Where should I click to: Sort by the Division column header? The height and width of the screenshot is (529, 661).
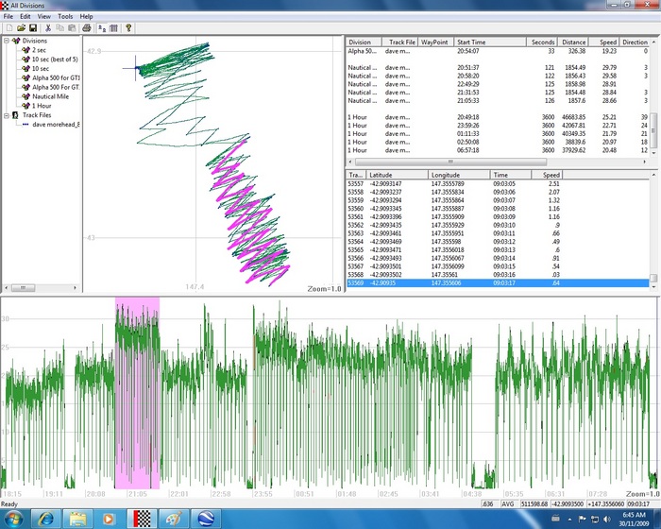tap(364, 43)
